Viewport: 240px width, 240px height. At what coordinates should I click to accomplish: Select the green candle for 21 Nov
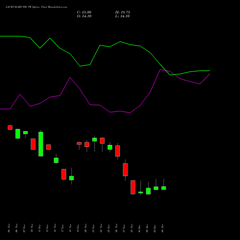tap(95, 140)
